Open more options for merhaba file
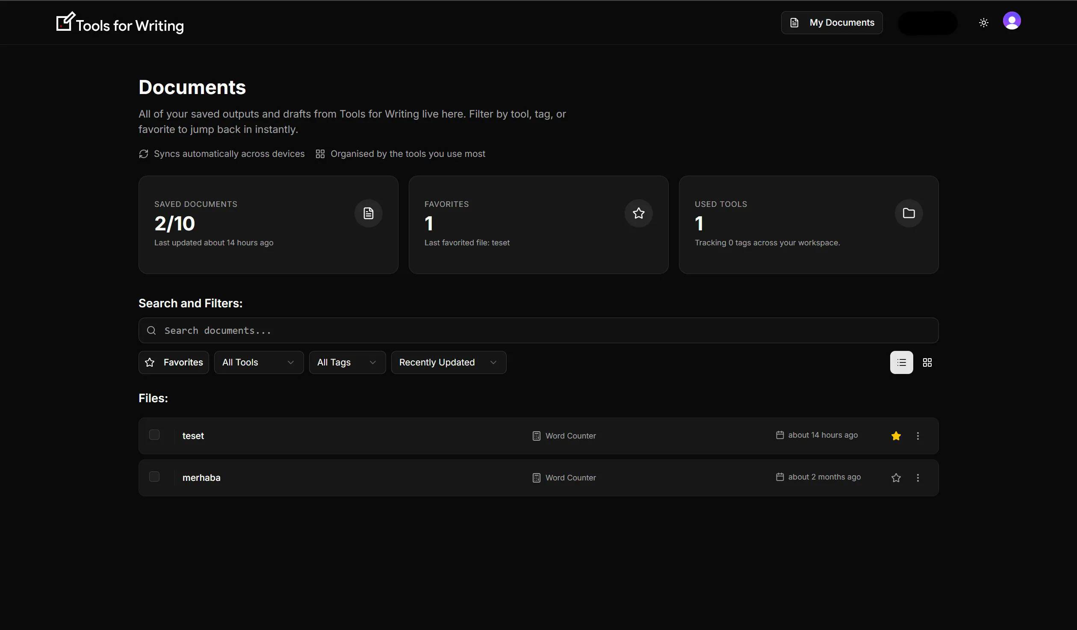 click(x=918, y=478)
